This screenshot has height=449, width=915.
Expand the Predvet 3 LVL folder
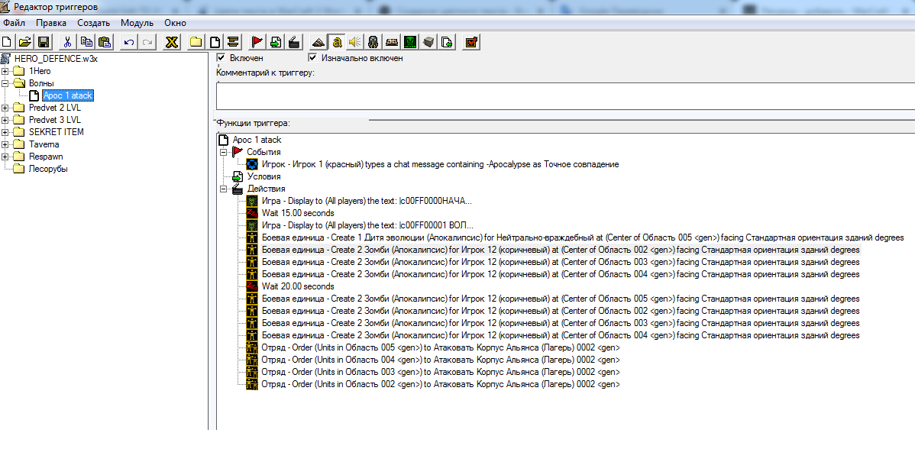[x=5, y=120]
